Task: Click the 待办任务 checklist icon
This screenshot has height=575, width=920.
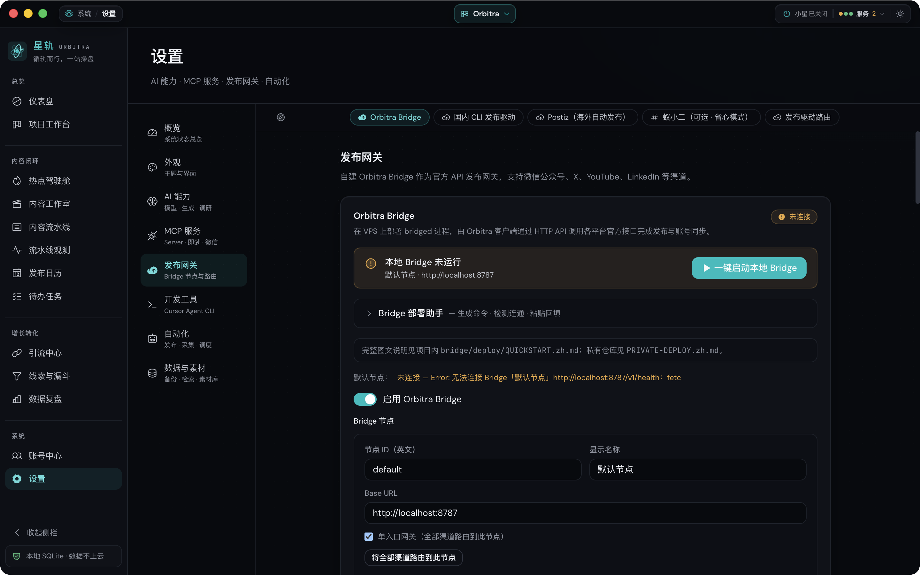Action: tap(17, 296)
